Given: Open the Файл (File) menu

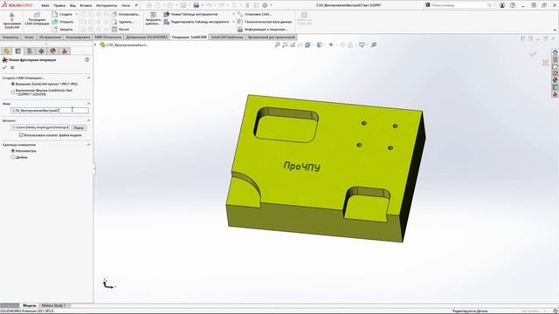Looking at the screenshot, I should 45,6.
